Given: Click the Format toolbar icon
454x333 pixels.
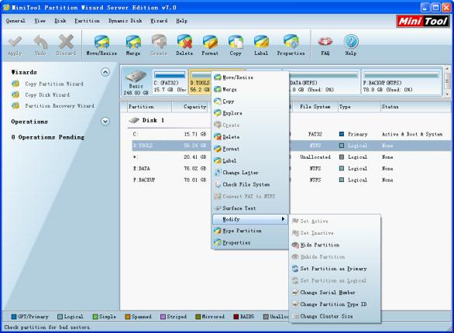Looking at the screenshot, I should tap(210, 45).
